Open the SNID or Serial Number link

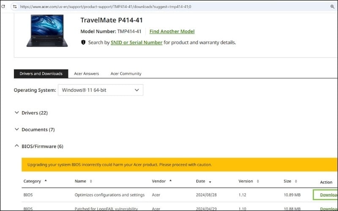[x=136, y=42]
